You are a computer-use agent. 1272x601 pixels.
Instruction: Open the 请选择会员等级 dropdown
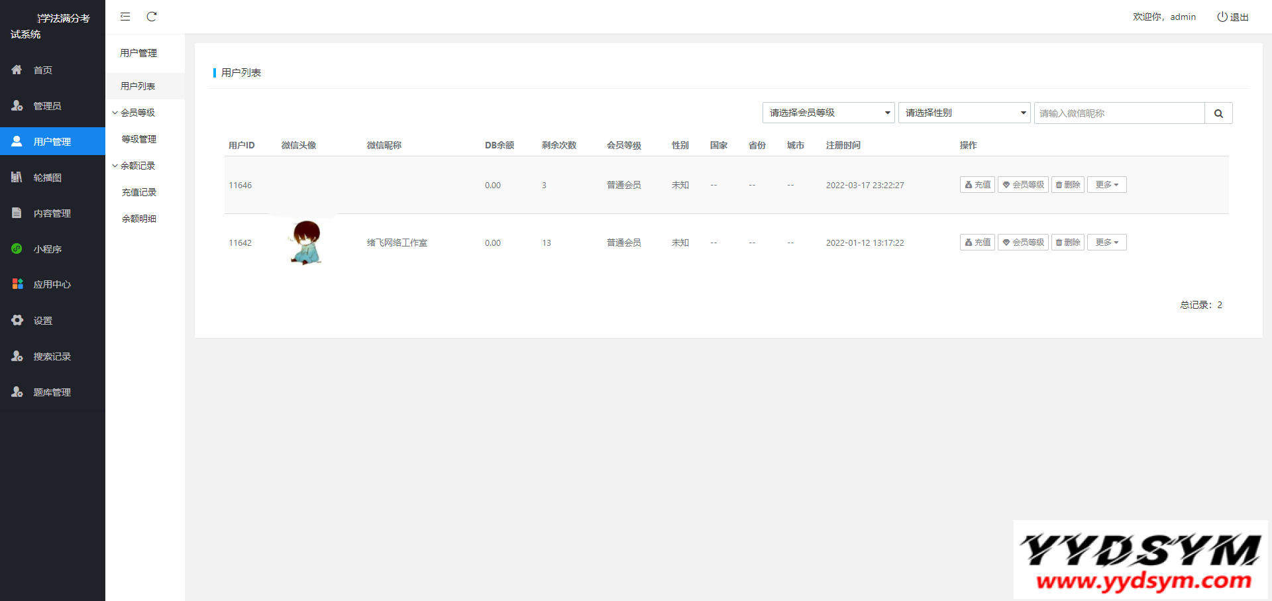[x=828, y=113]
